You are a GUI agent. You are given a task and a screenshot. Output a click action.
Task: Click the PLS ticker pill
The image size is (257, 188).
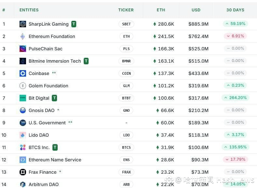coord(126,49)
